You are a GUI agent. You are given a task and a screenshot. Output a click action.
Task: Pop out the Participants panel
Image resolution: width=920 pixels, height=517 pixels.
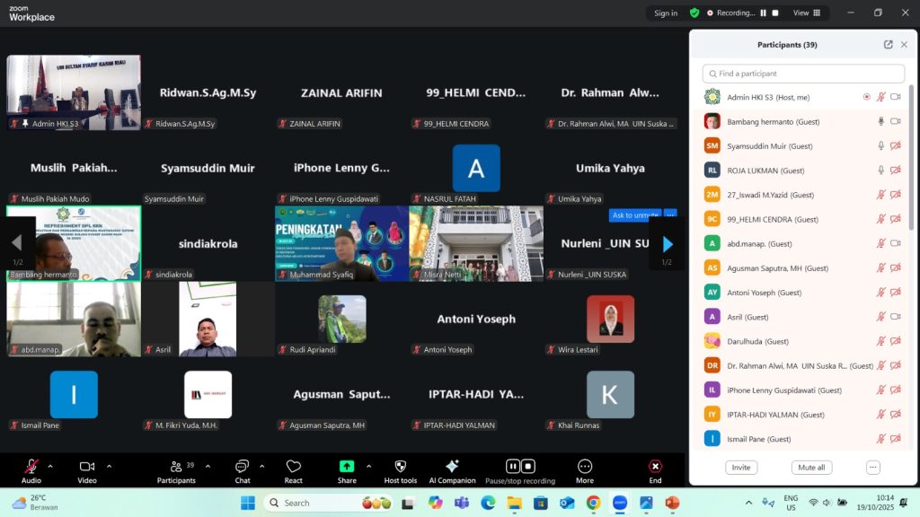pos(888,45)
